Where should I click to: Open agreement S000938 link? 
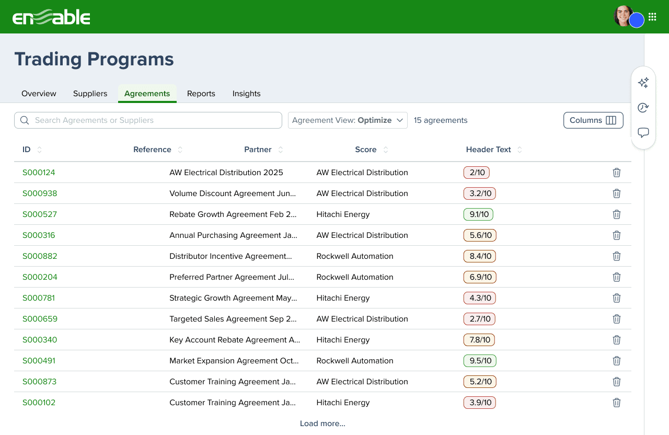[x=40, y=193]
